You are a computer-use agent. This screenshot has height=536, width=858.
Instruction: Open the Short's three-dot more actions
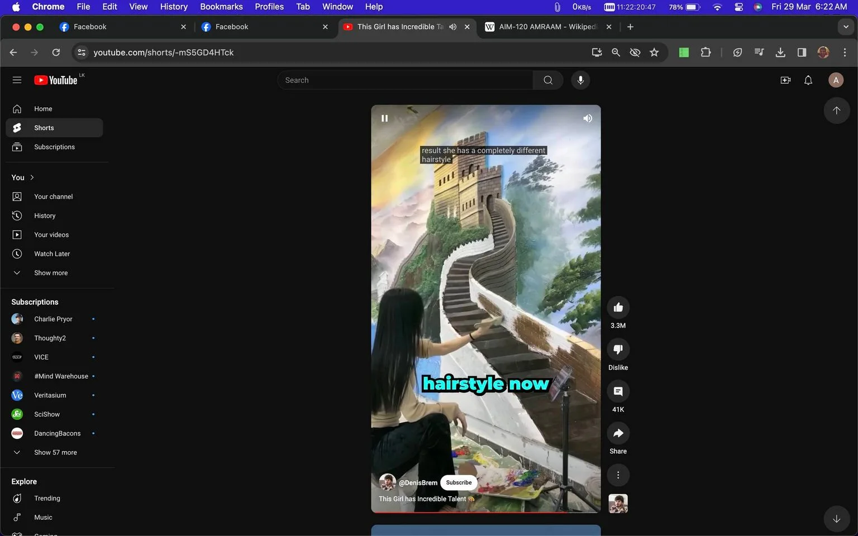click(618, 475)
